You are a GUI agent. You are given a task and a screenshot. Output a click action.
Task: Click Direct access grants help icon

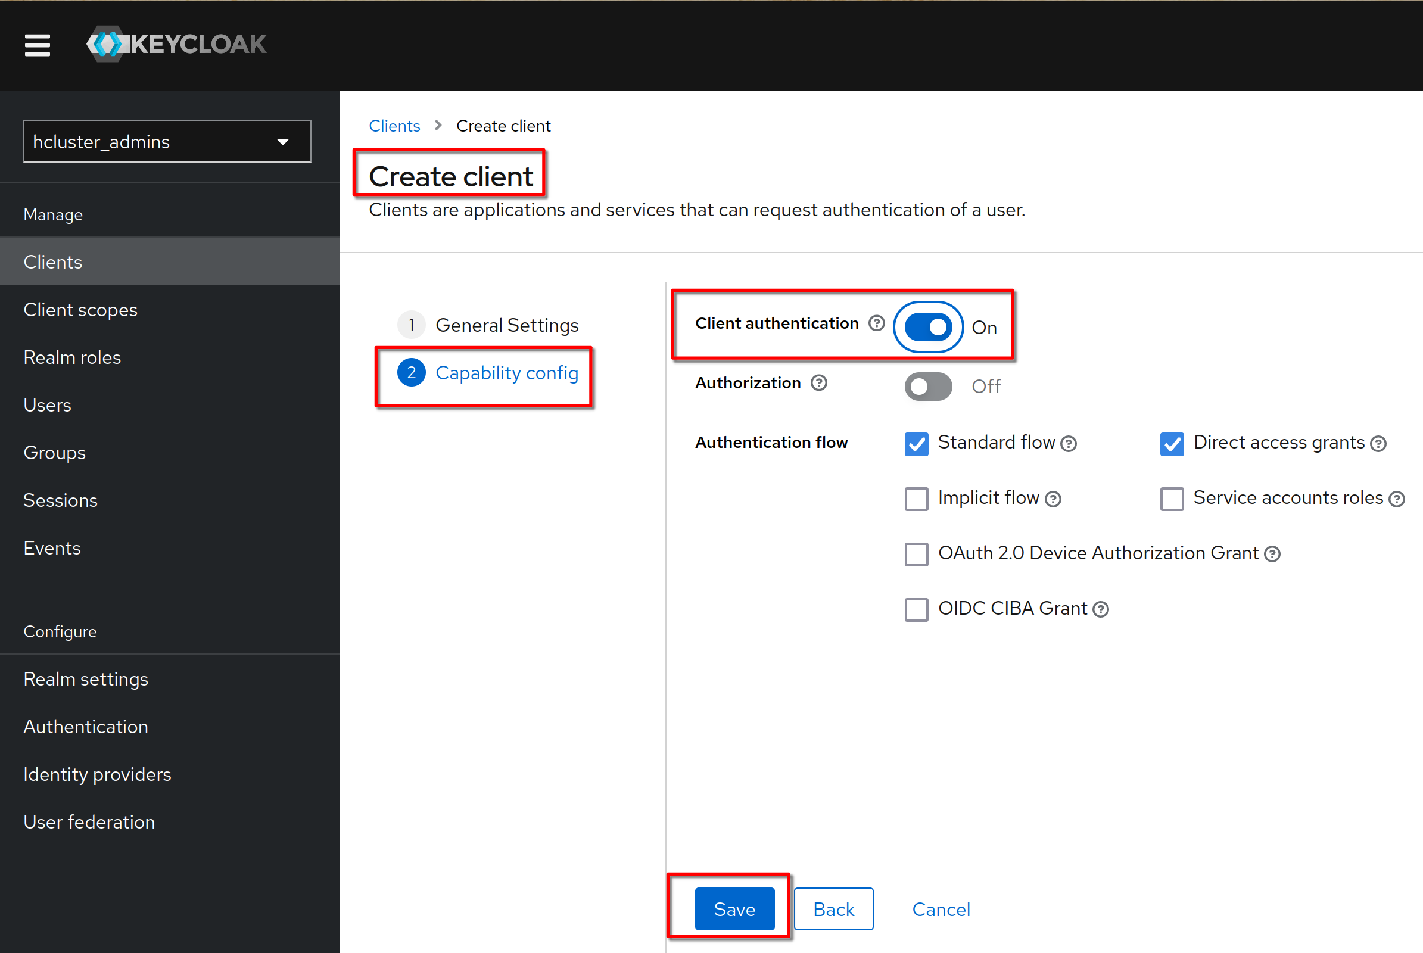pos(1378,444)
